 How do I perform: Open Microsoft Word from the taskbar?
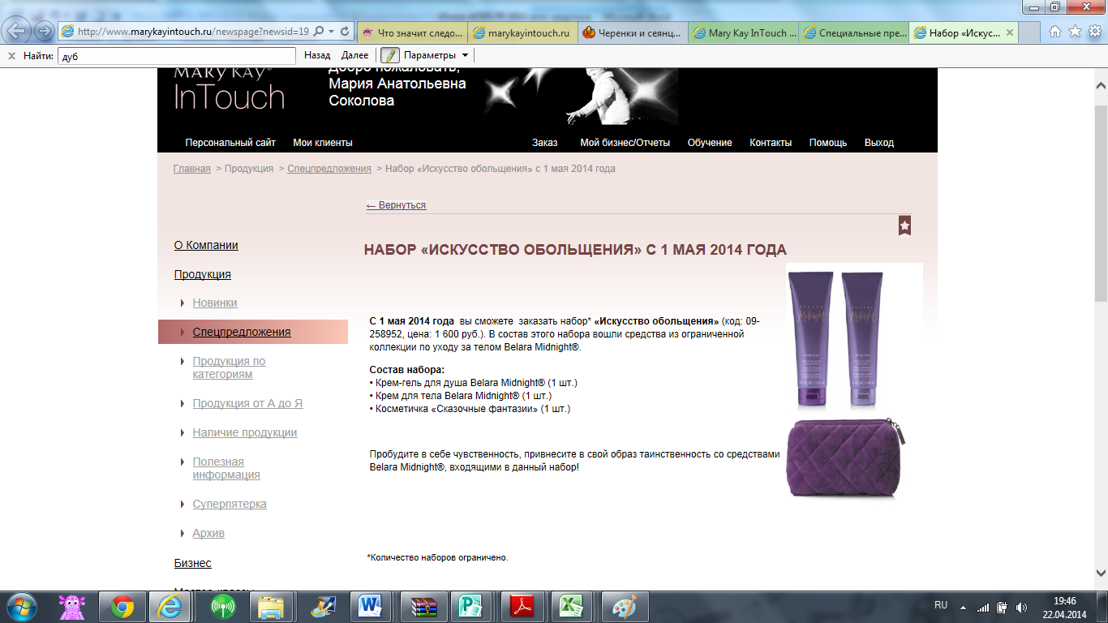tap(369, 607)
